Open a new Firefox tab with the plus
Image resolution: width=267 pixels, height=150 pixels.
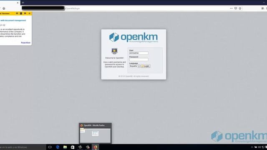(23, 2)
